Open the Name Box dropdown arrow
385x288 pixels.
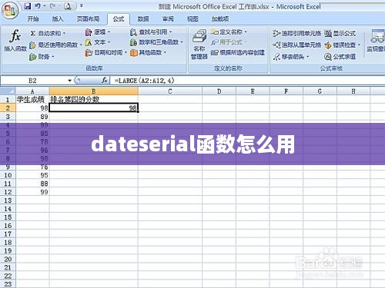tap(69, 81)
